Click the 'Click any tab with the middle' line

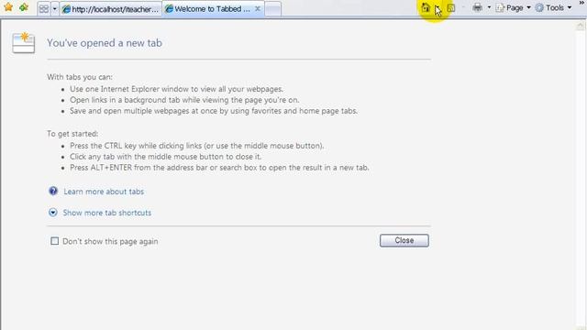(165, 157)
